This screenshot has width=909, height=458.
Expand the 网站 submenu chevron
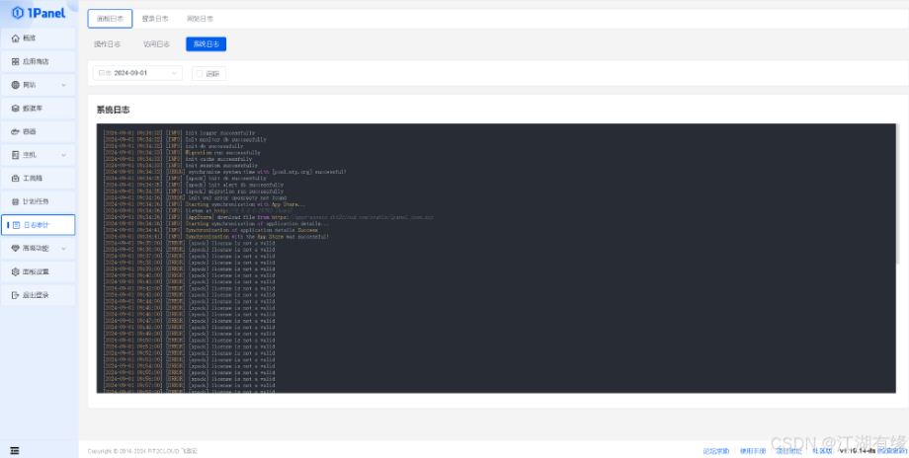click(64, 85)
